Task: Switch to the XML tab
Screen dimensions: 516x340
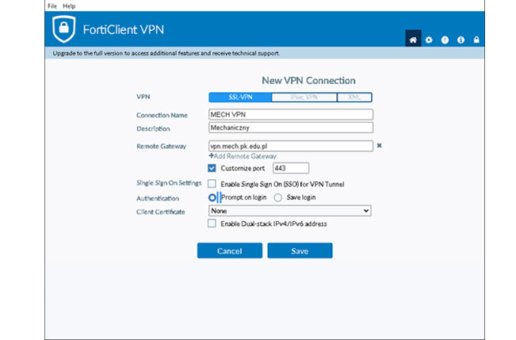Action: [354, 97]
